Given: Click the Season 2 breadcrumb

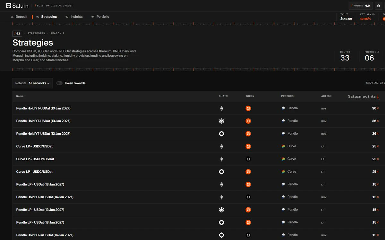Looking at the screenshot, I should [x=57, y=33].
